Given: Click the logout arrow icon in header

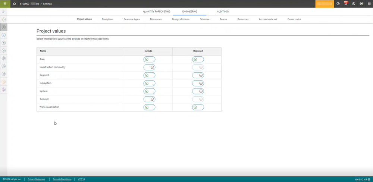Looking at the screenshot, I should click(361, 4).
